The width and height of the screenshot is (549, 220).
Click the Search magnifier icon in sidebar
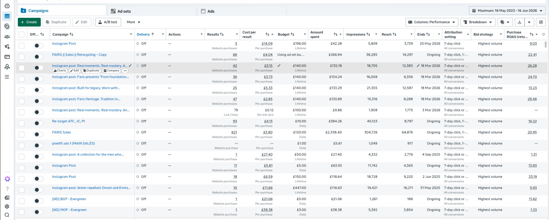tap(7, 215)
